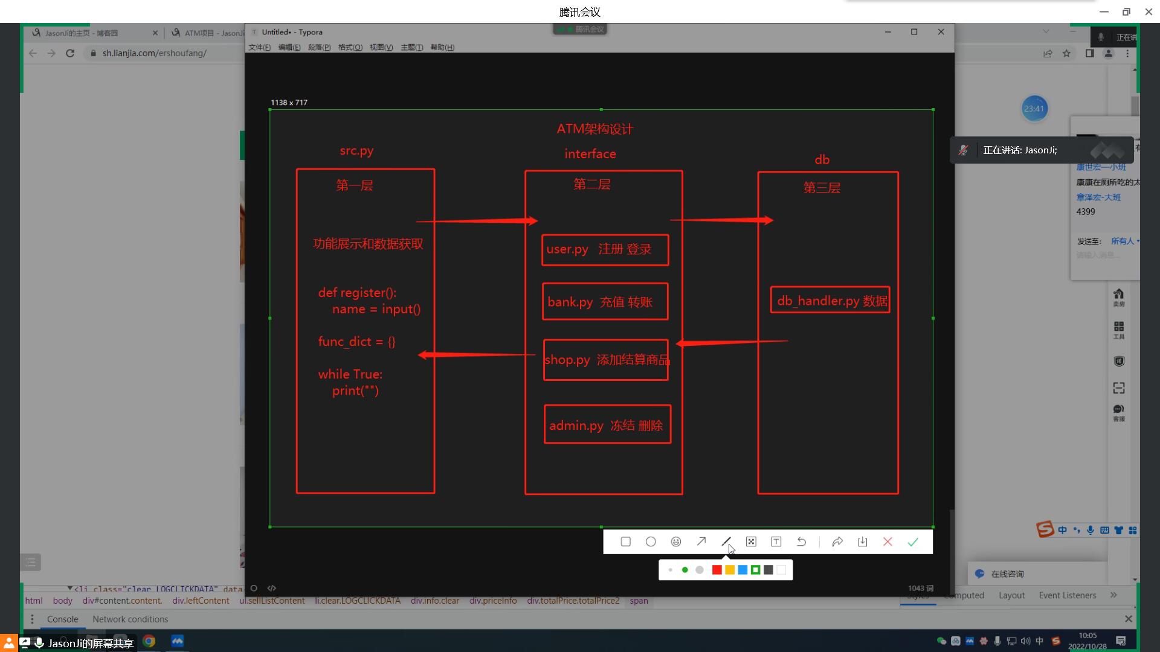Save the screenshot to file
This screenshot has width=1160, height=652.
863,542
